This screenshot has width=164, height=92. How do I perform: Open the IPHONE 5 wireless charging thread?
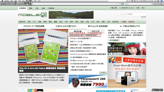81,39
